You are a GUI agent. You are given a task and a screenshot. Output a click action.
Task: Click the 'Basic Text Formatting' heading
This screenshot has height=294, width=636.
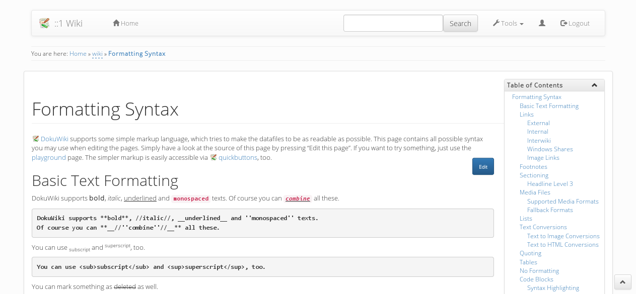coord(105,180)
